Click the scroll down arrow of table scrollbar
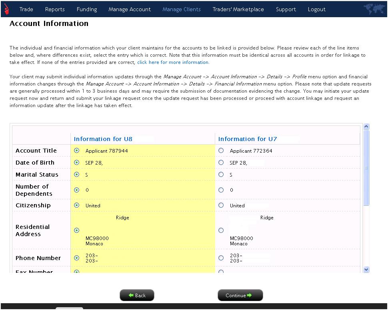Image resolution: width=388 pixels, height=310 pixels. pyautogui.click(x=366, y=270)
